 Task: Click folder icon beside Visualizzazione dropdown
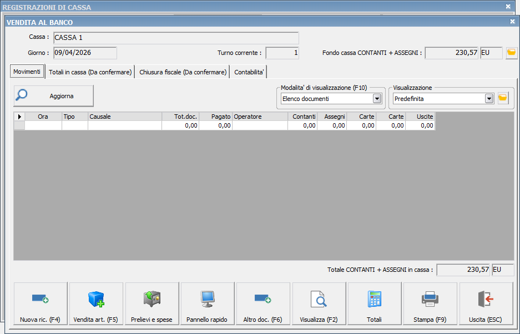pyautogui.click(x=503, y=98)
